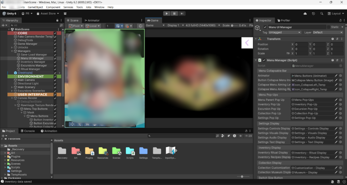Disable the Menu Manager script checkbox

(x=264, y=60)
